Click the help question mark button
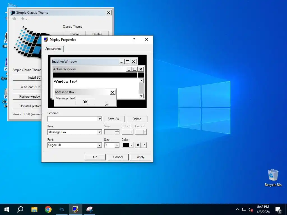This screenshot has height=215, width=287. (134, 39)
